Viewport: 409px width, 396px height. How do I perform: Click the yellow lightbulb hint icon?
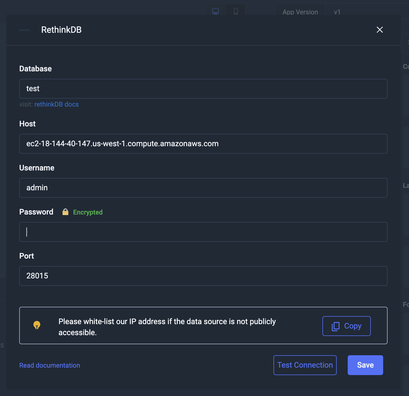click(37, 325)
